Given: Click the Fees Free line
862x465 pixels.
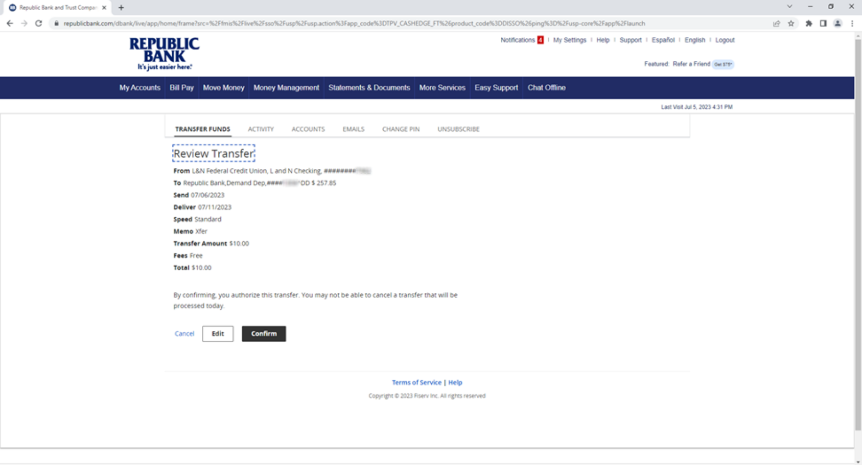Looking at the screenshot, I should point(188,256).
